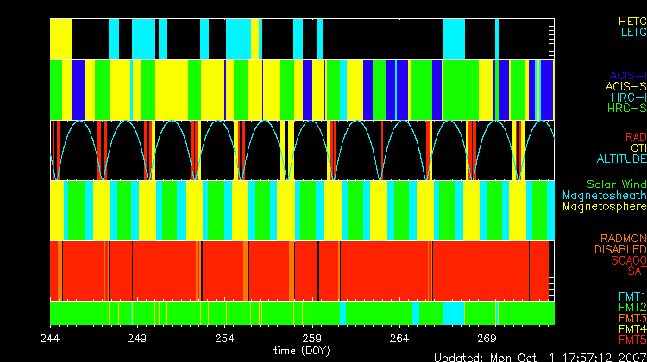Select the HRC-I legend entry
The image size is (647, 362).
click(x=628, y=98)
